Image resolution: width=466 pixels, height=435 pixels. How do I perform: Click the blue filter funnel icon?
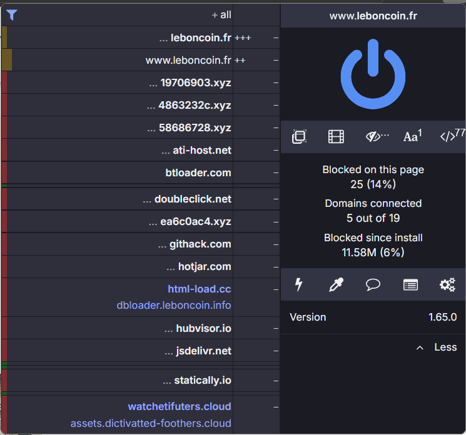[x=12, y=15]
